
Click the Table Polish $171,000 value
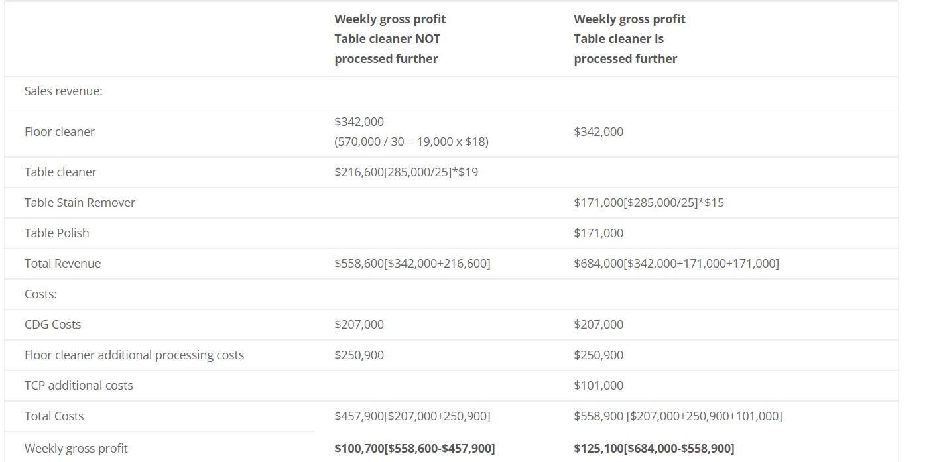(599, 233)
